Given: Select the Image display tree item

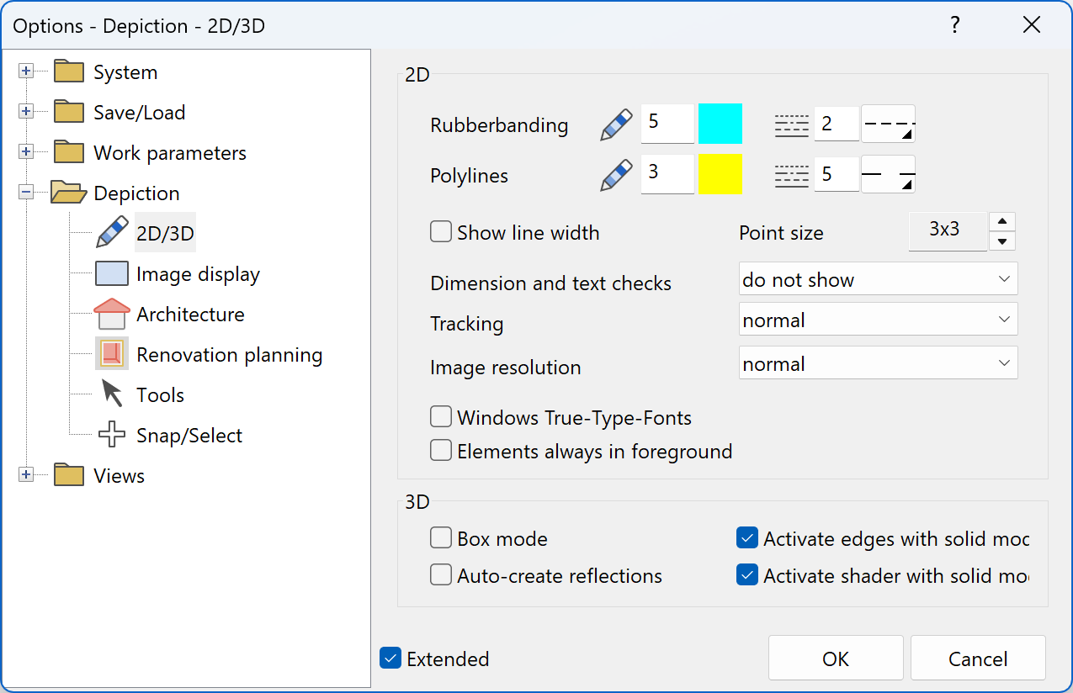Looking at the screenshot, I should tap(198, 273).
